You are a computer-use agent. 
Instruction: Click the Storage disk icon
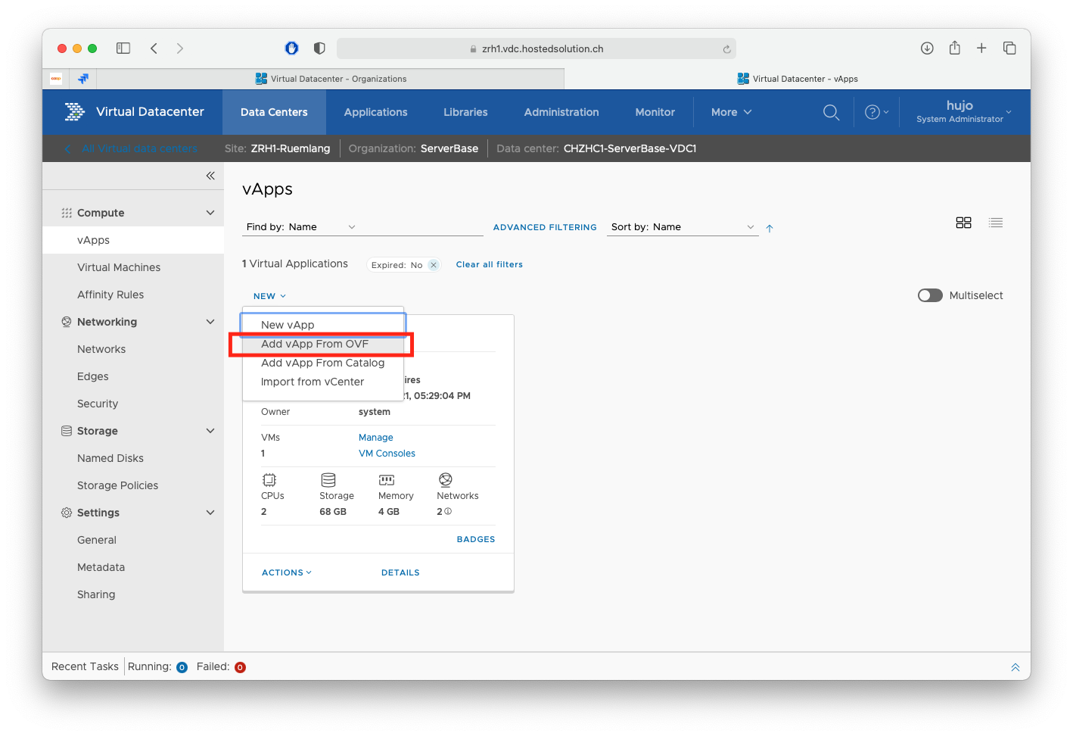[328, 480]
